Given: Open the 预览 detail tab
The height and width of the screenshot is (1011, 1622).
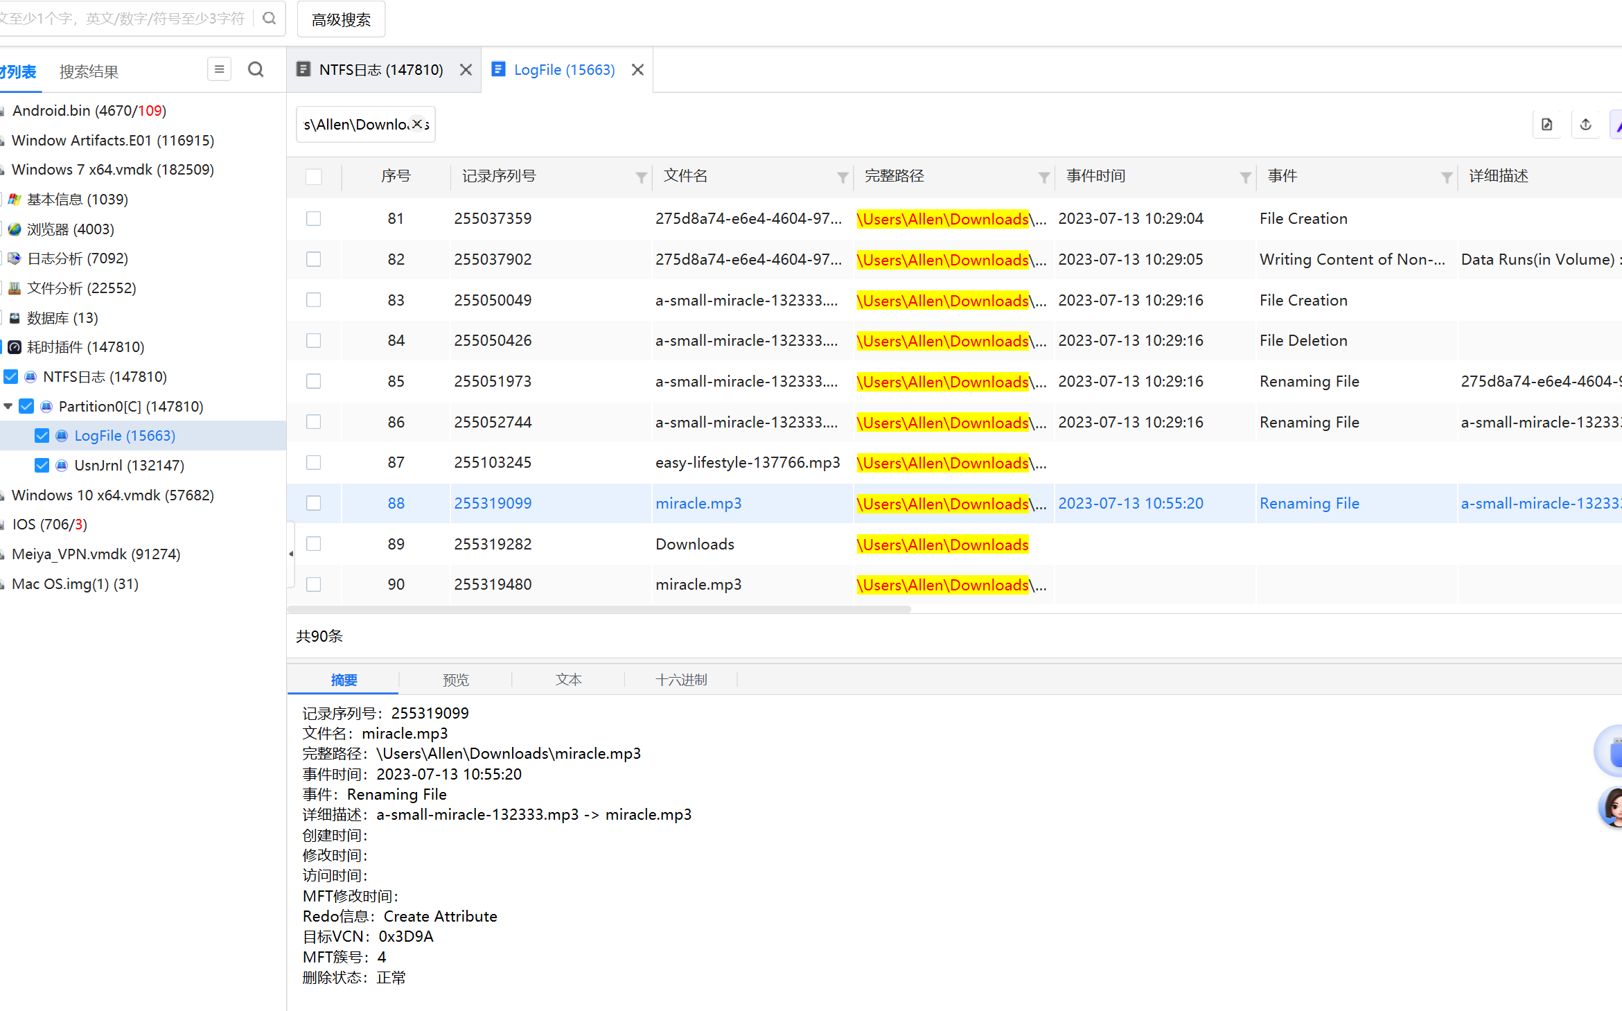Looking at the screenshot, I should coord(456,680).
